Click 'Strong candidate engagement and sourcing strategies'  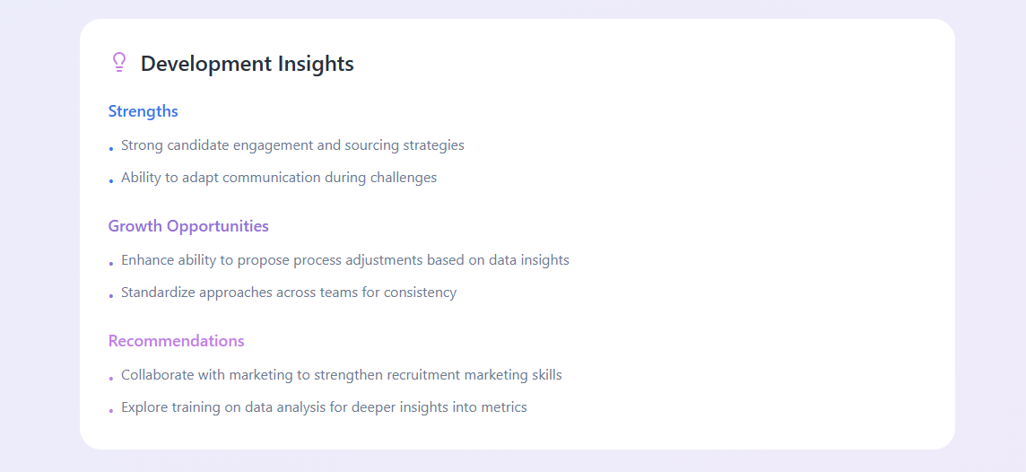pyautogui.click(x=292, y=145)
